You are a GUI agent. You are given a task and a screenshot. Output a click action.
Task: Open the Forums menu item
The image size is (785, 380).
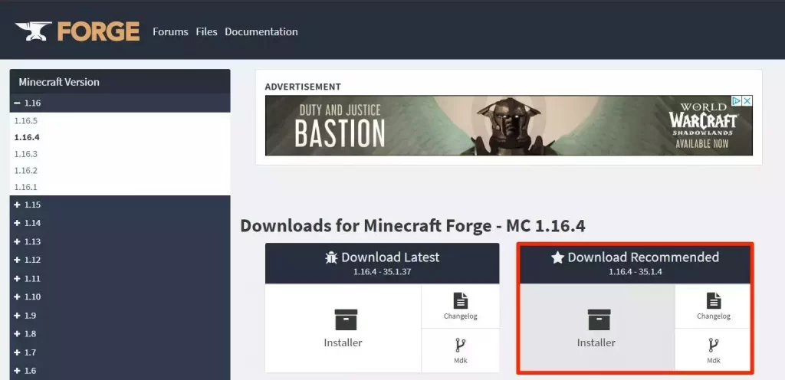pyautogui.click(x=170, y=31)
